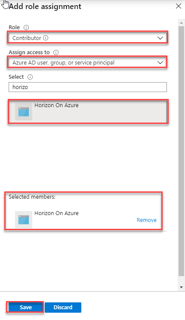Click the info icon next to Select label
The width and height of the screenshot is (185, 320).
[30, 77]
